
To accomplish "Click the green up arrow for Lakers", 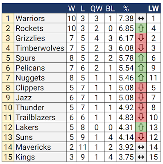I will (x=141, y=127).
